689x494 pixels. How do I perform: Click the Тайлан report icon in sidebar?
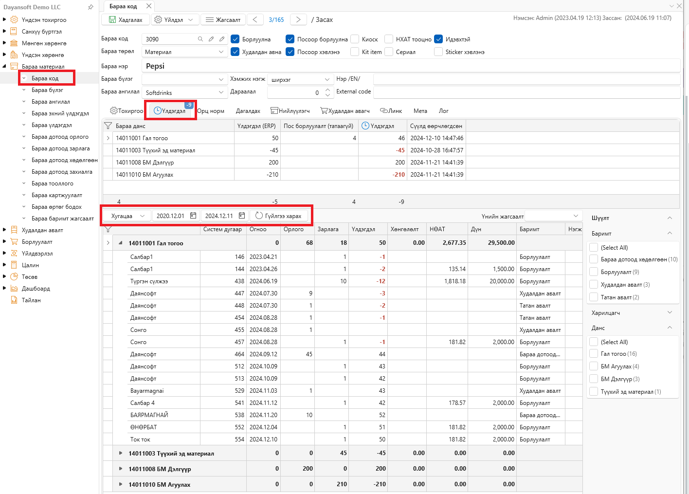pyautogui.click(x=14, y=300)
